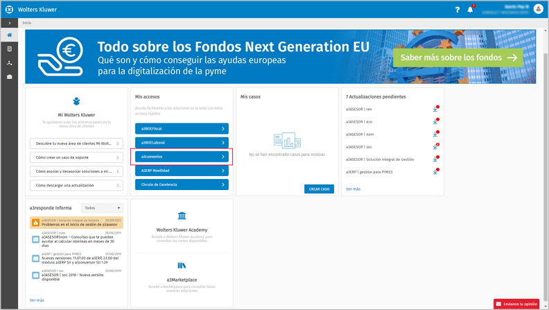Image resolution: width=549 pixels, height=310 pixels.
Task: Open the help question mark icon
Action: pos(458,10)
